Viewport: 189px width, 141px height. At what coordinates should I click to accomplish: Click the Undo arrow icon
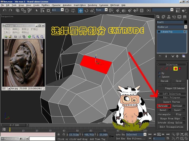click(x=5, y=10)
